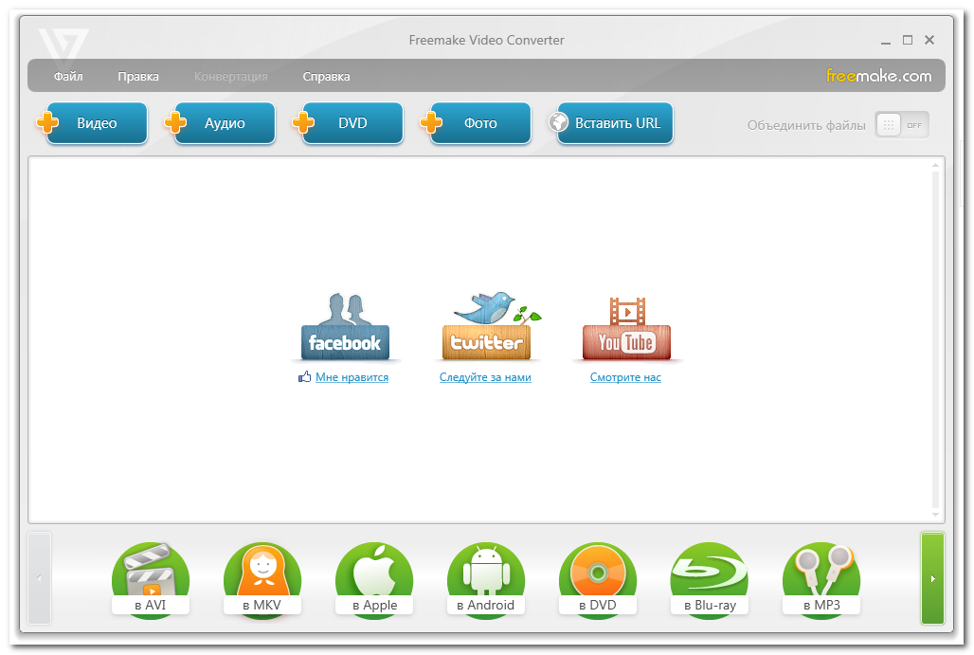Image resolution: width=974 pixels, height=655 pixels.
Task: Follow the Мне нравится link
Action: click(352, 377)
